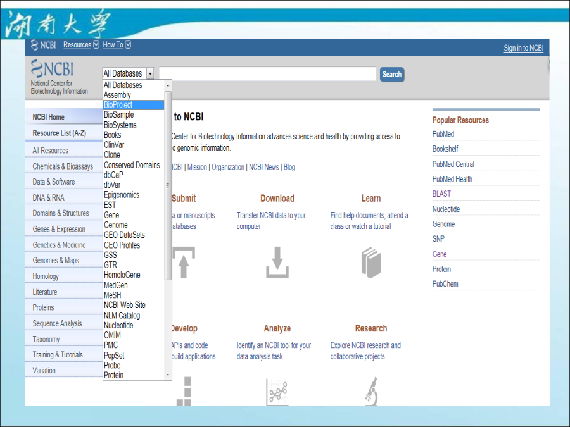Open the Resources dropdown arrow
570x427 pixels.
(96, 45)
